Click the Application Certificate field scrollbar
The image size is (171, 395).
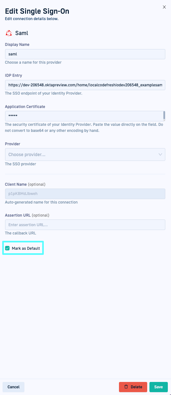(164, 115)
